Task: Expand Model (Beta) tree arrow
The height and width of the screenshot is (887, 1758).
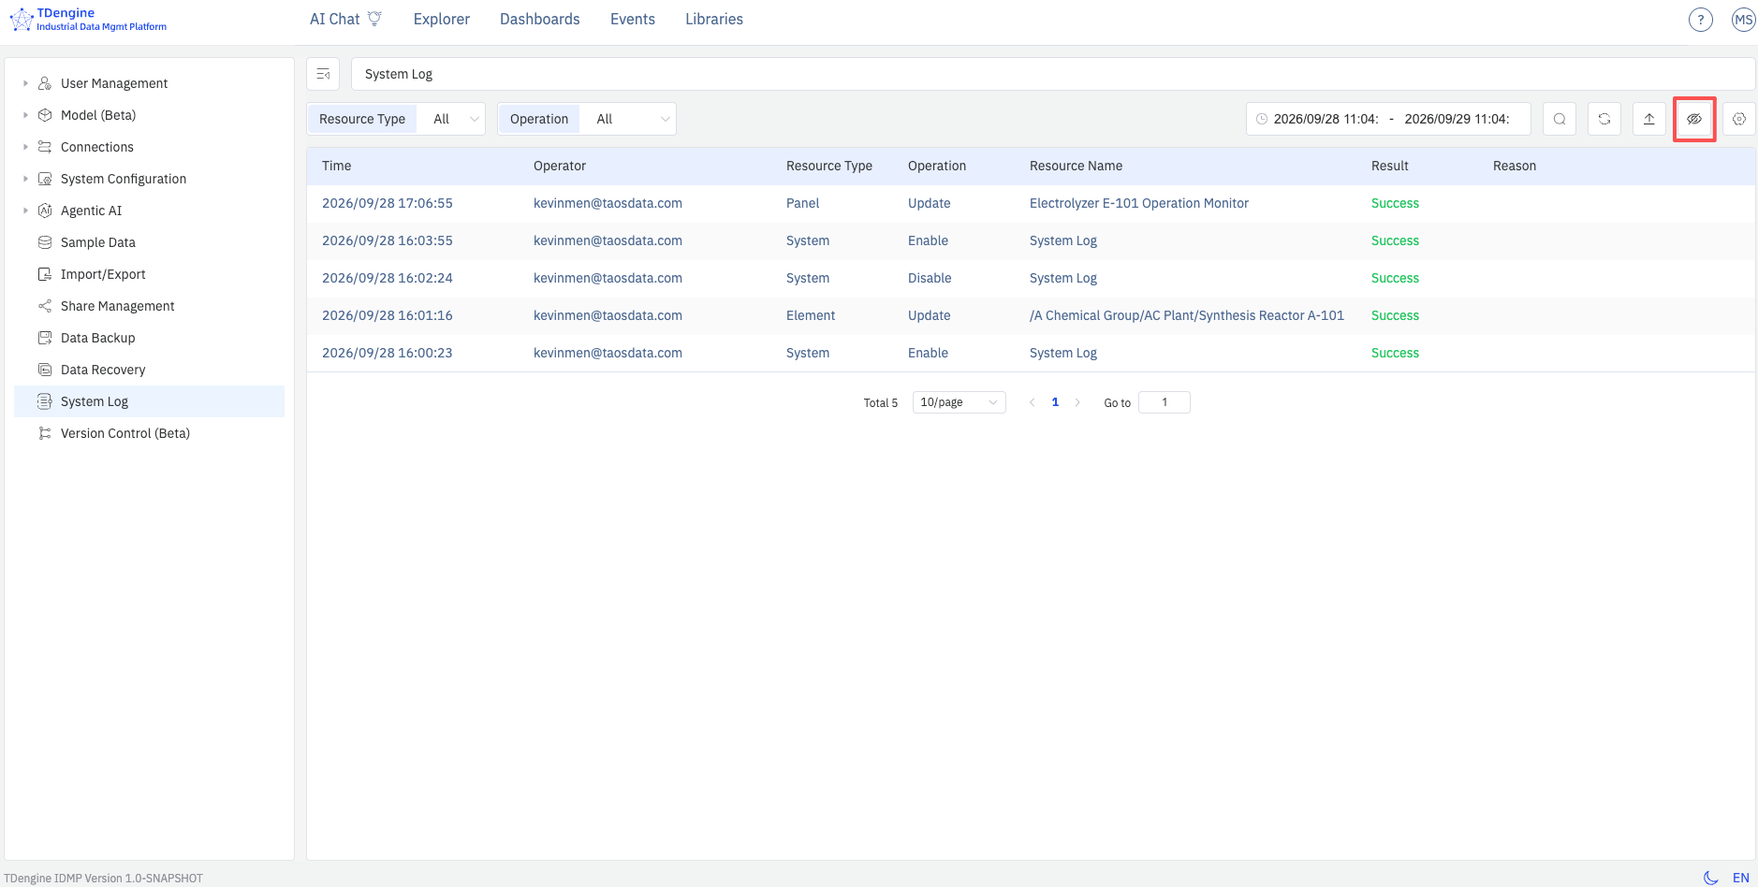Action: (x=25, y=115)
